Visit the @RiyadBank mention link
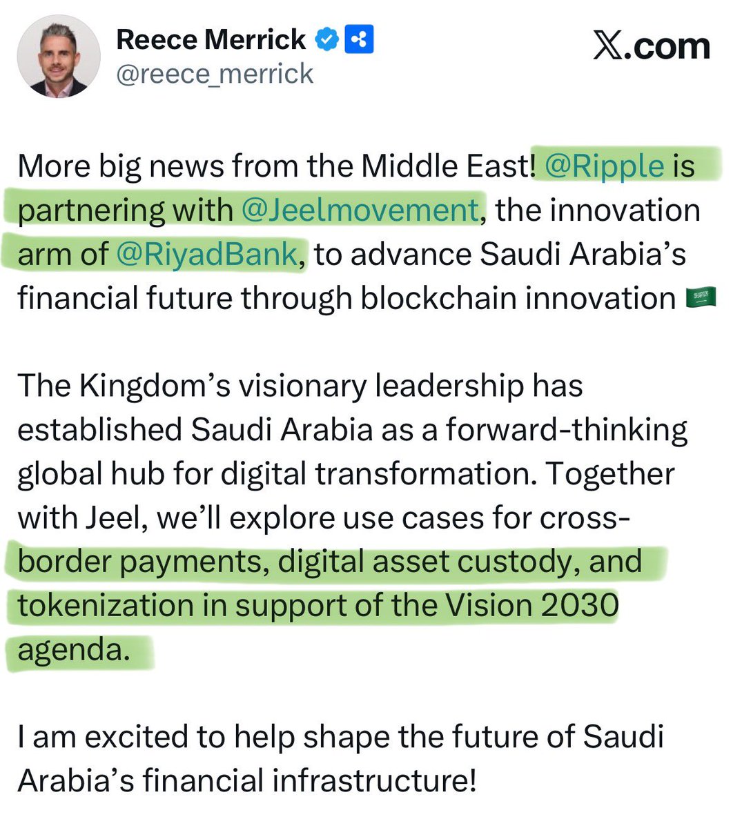 (x=207, y=255)
